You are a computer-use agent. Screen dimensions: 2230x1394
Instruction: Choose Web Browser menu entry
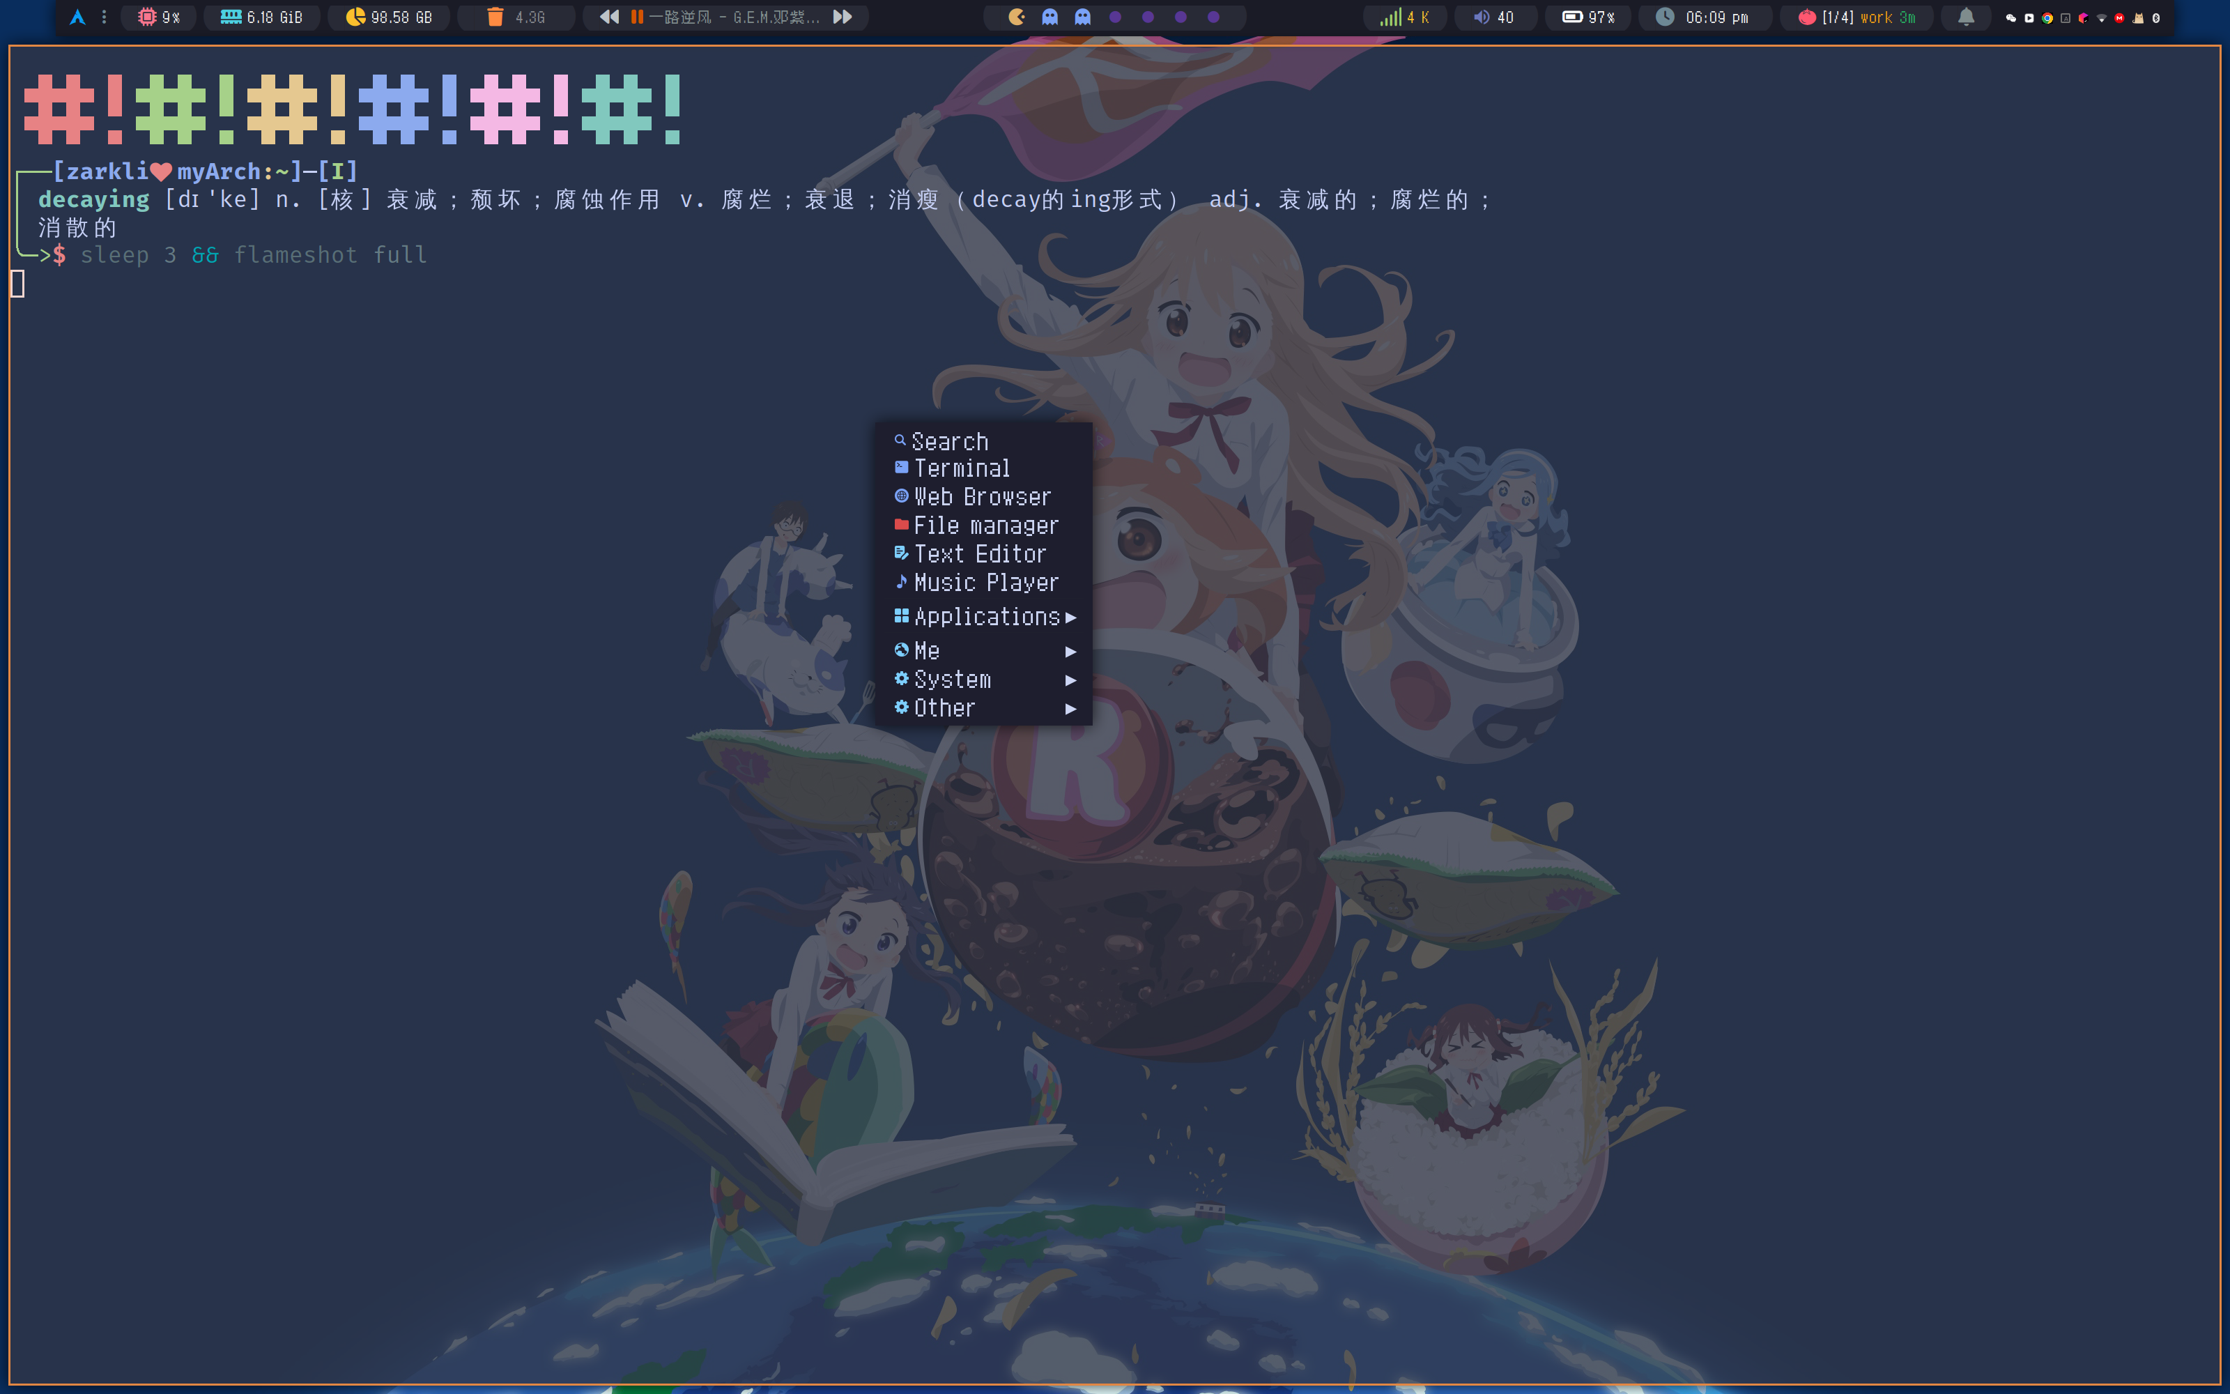point(981,497)
